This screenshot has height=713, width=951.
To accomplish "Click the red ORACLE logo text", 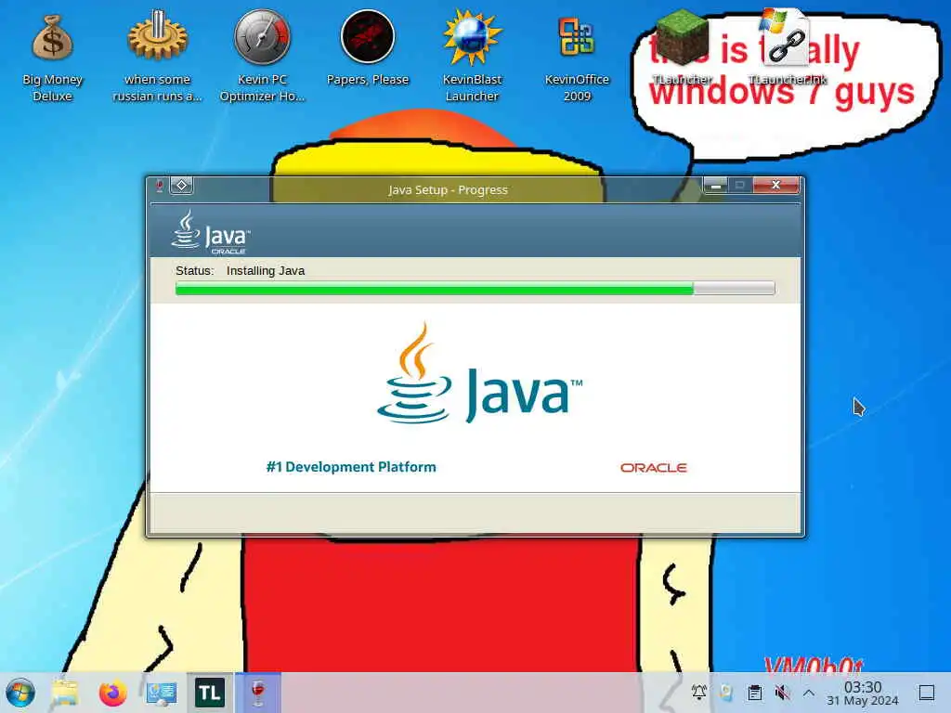I will 653,468.
